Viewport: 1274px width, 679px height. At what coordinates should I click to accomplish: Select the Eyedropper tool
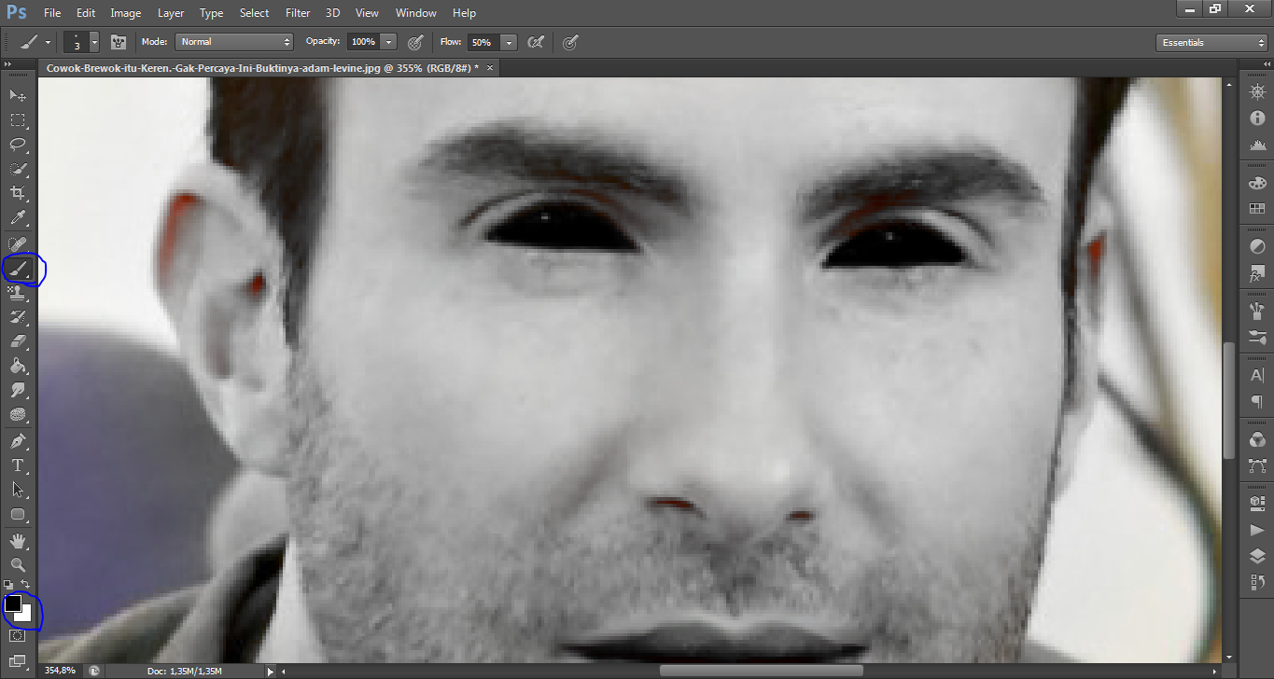(18, 218)
